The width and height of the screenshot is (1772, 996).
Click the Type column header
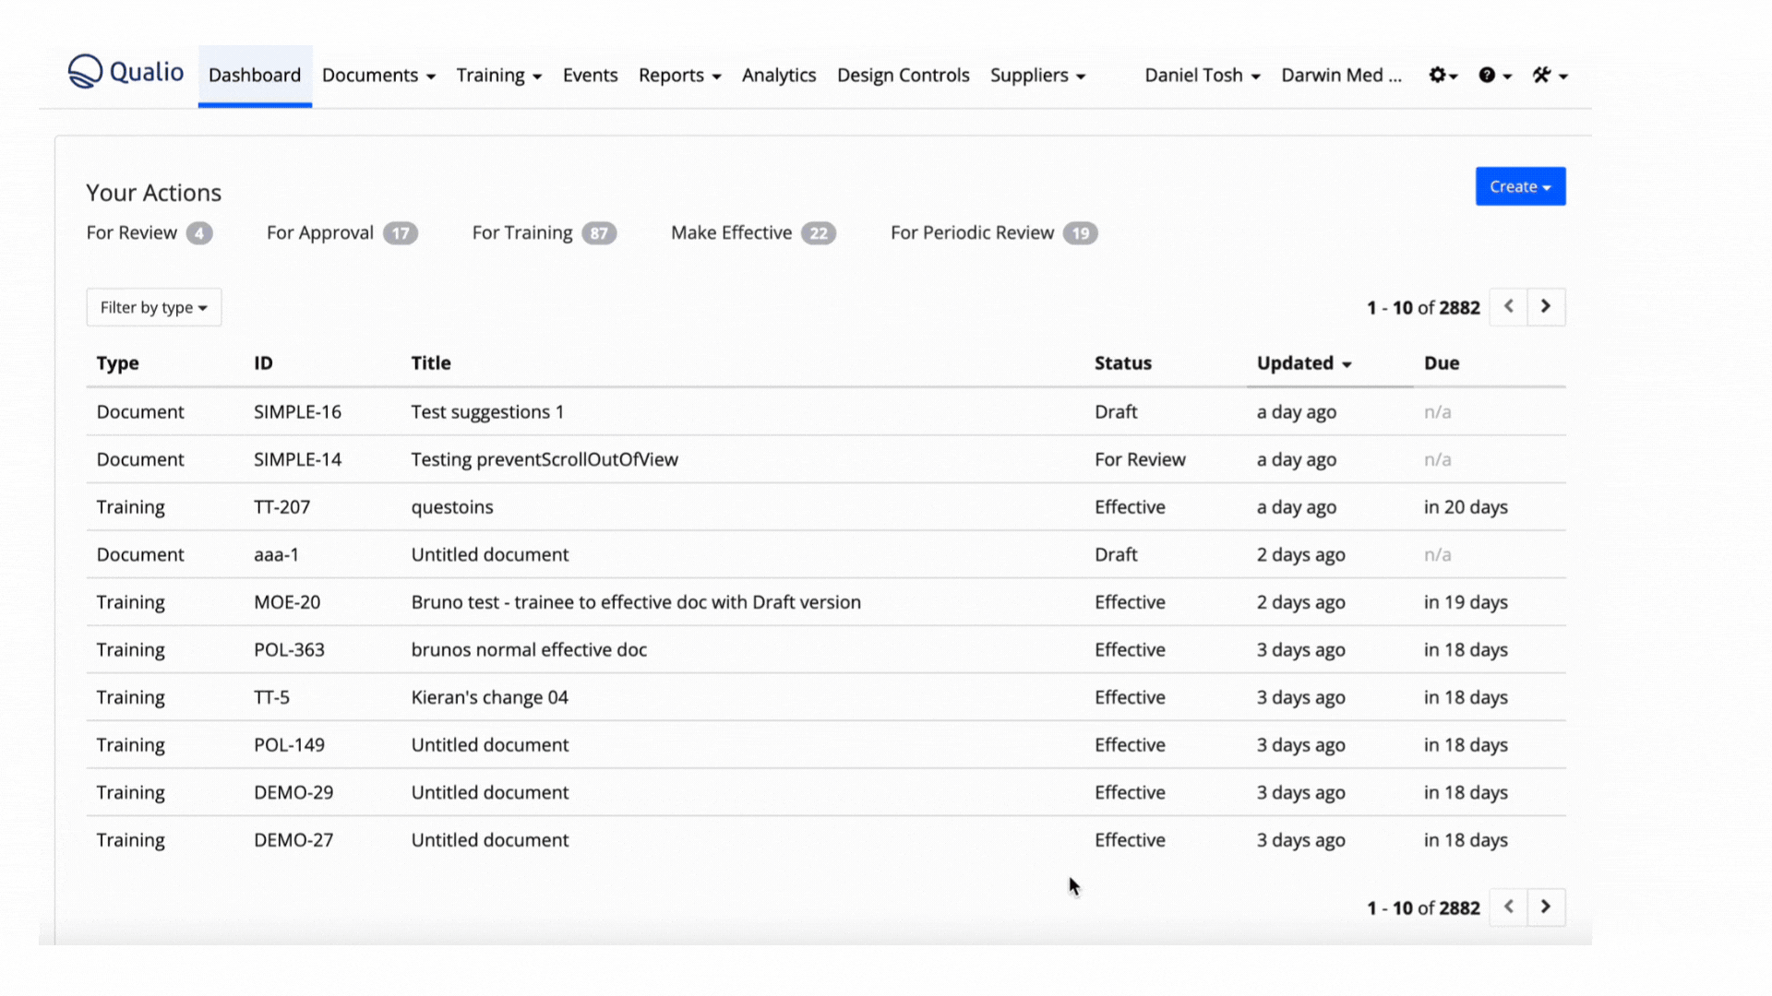point(117,363)
